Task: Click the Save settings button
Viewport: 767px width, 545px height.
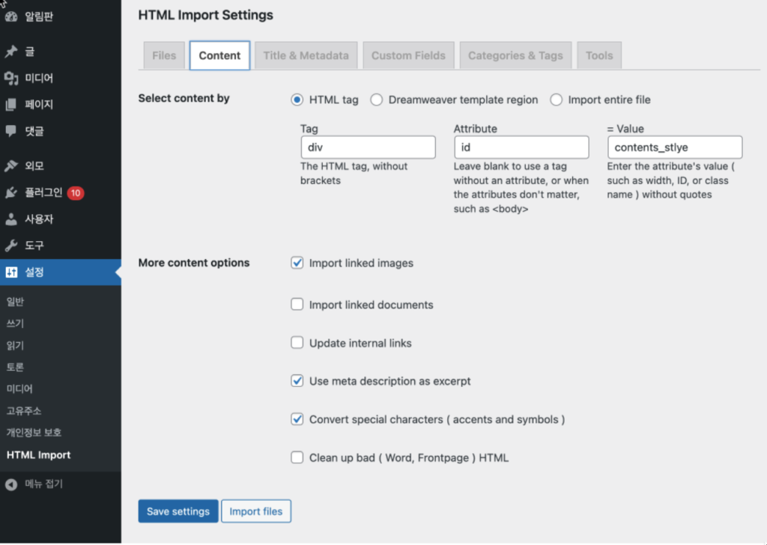Action: click(178, 511)
